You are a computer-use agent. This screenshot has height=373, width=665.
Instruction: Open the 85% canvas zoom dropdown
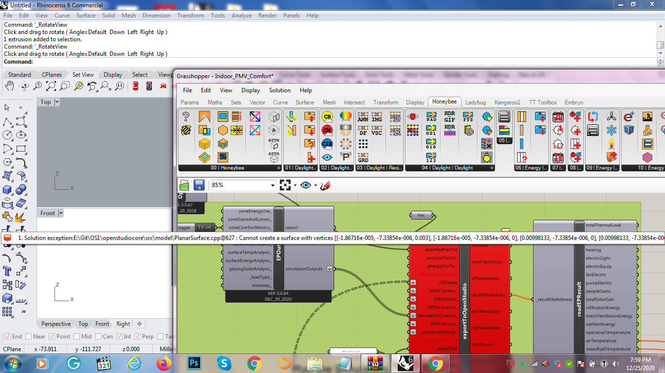[x=273, y=185]
